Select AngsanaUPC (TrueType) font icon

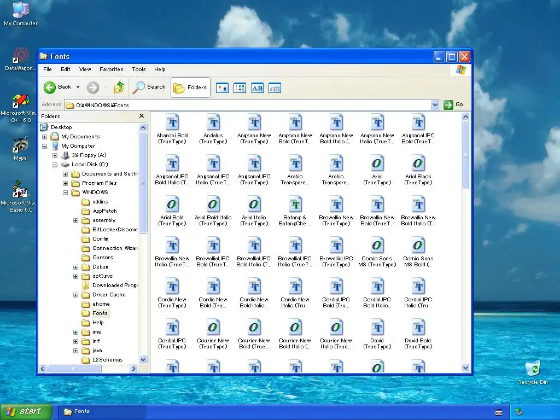tap(254, 163)
